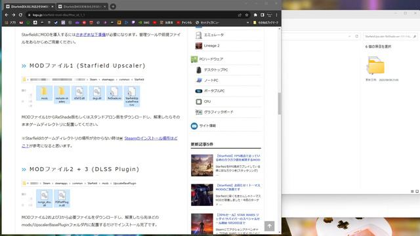Image resolution: width=420 pixels, height=236 pixels.
Task: Select the first Starfield DLSS tab
Action: pos(29,7)
